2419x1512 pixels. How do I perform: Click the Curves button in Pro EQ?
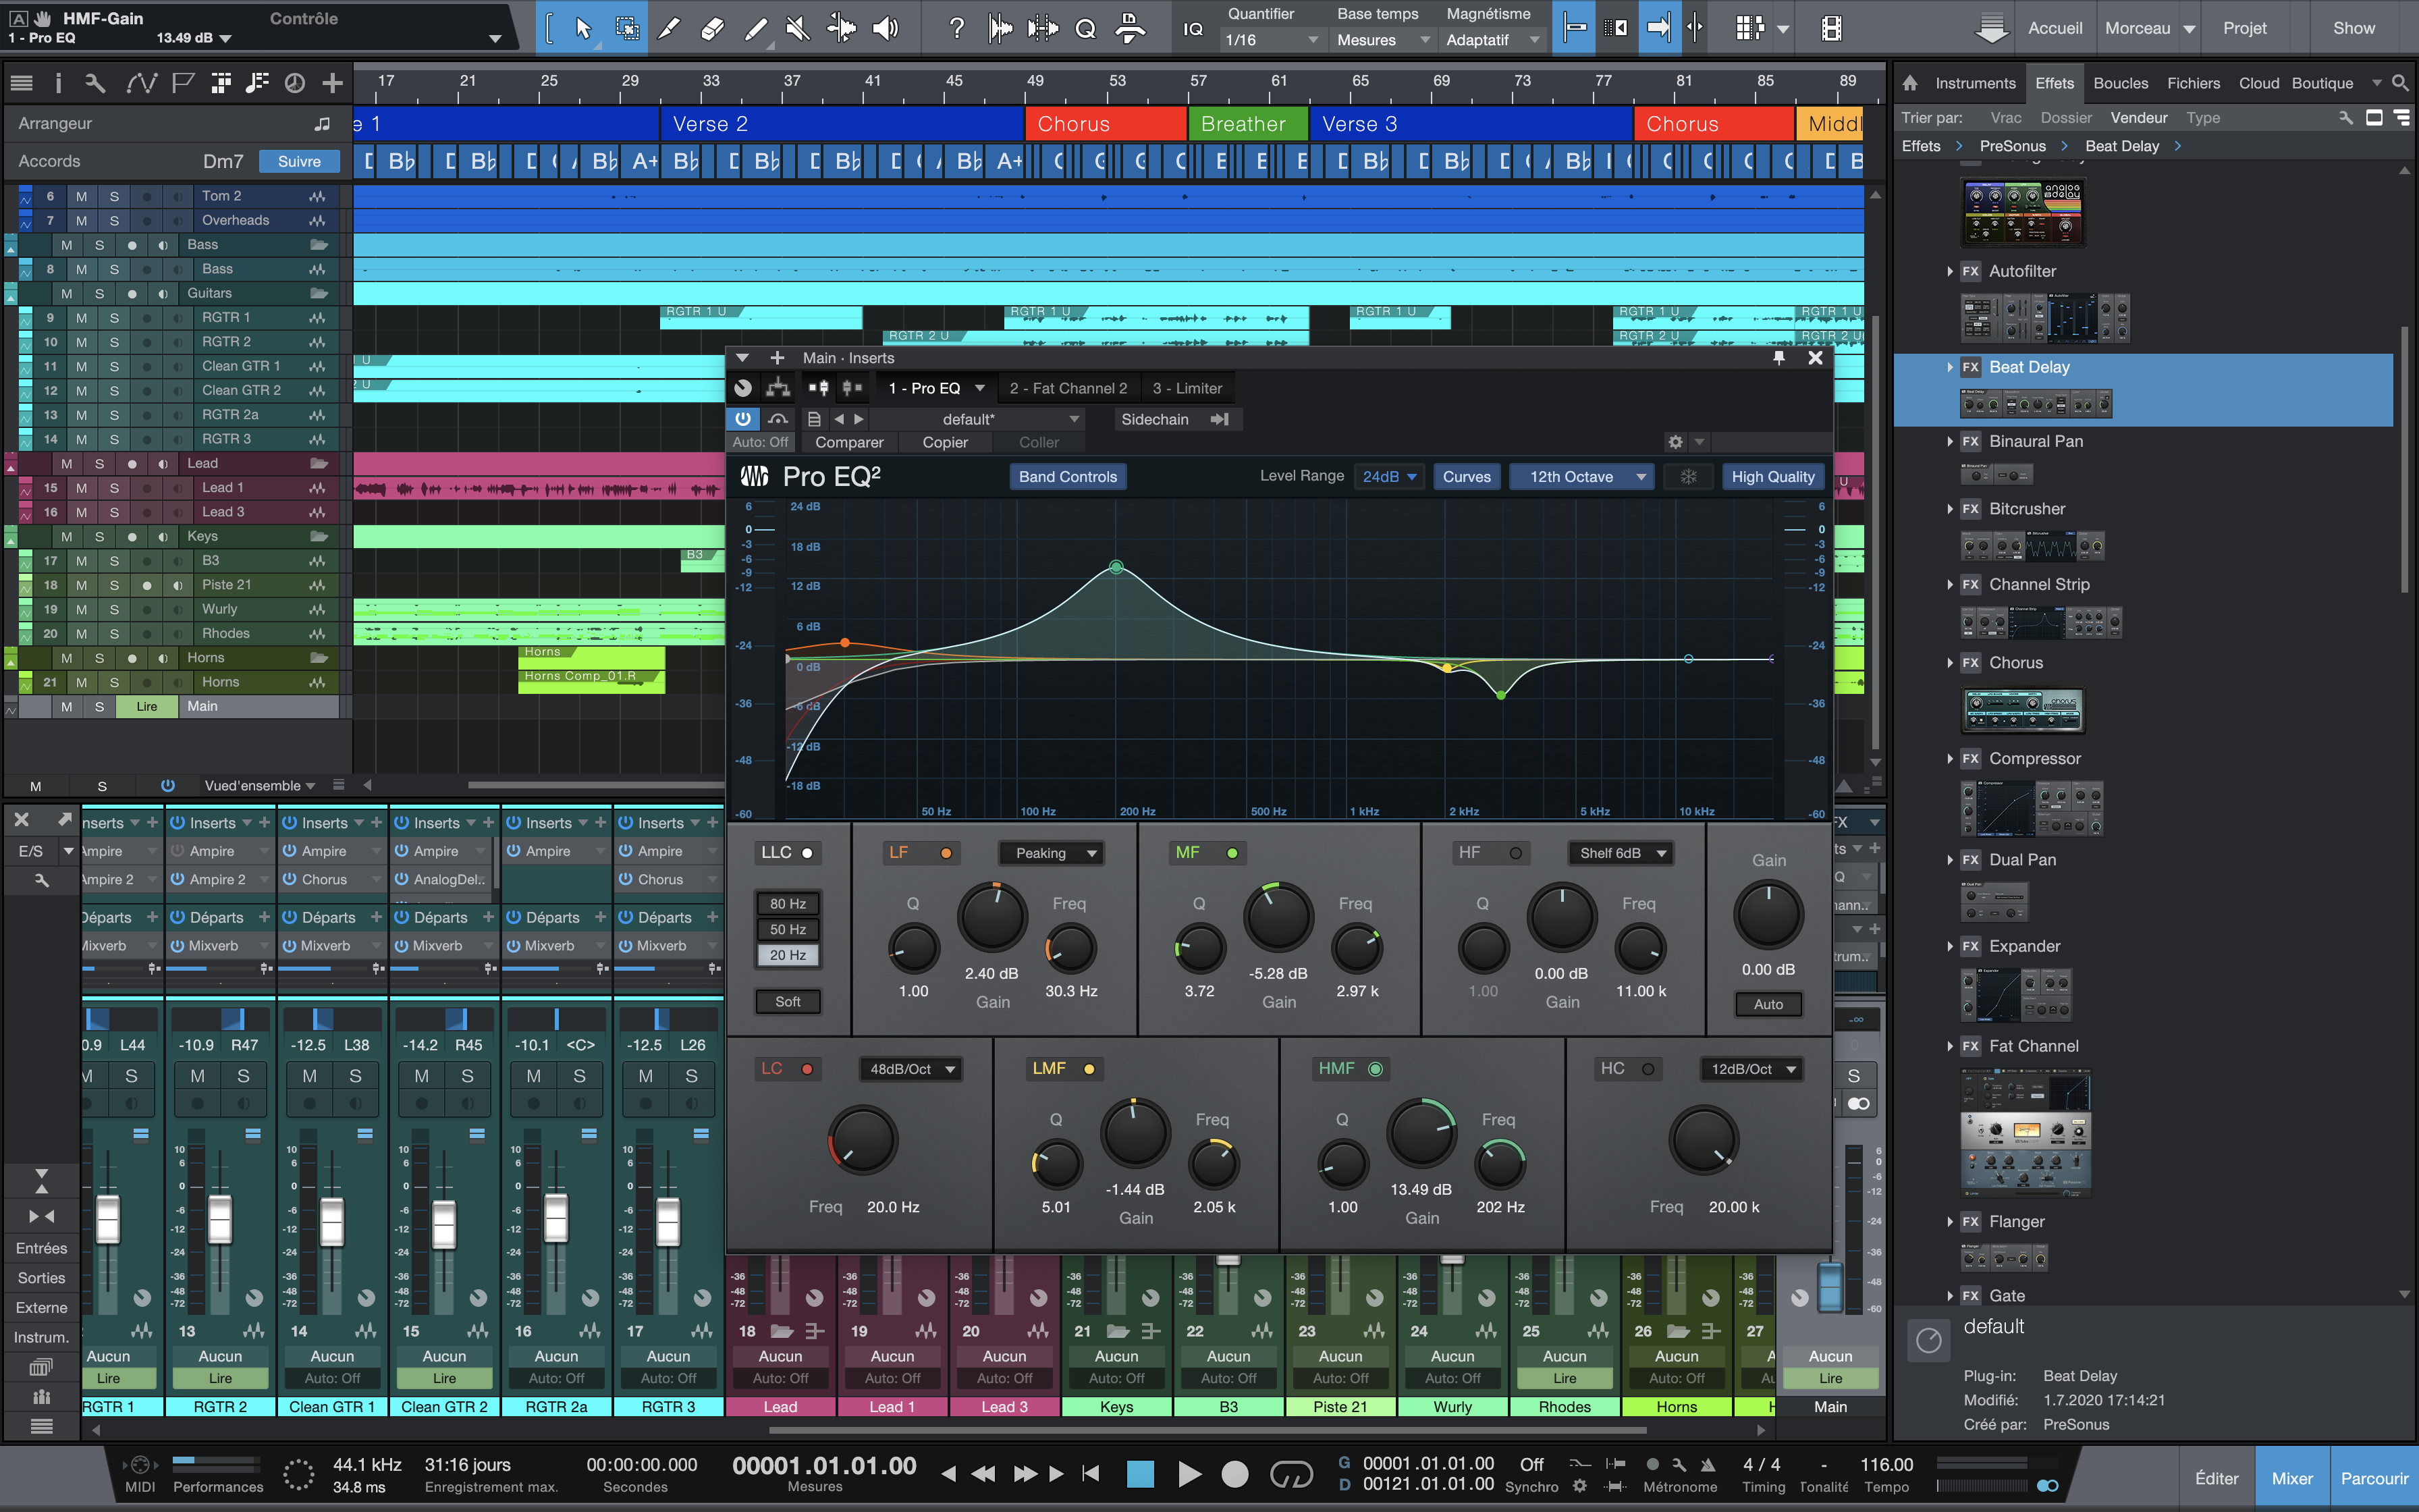[x=1467, y=476]
